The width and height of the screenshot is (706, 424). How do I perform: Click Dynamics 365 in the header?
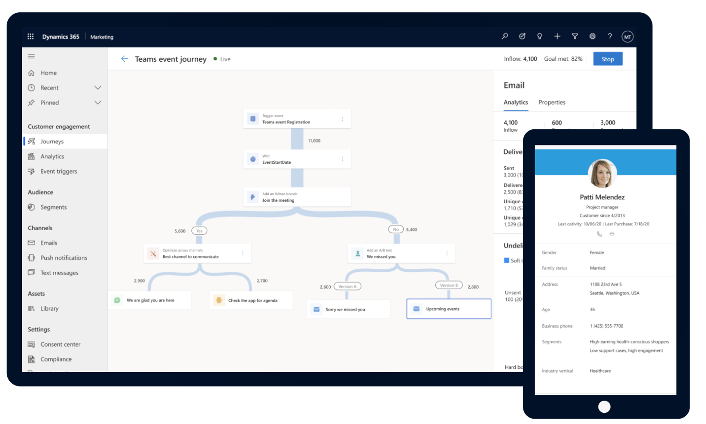(x=60, y=36)
